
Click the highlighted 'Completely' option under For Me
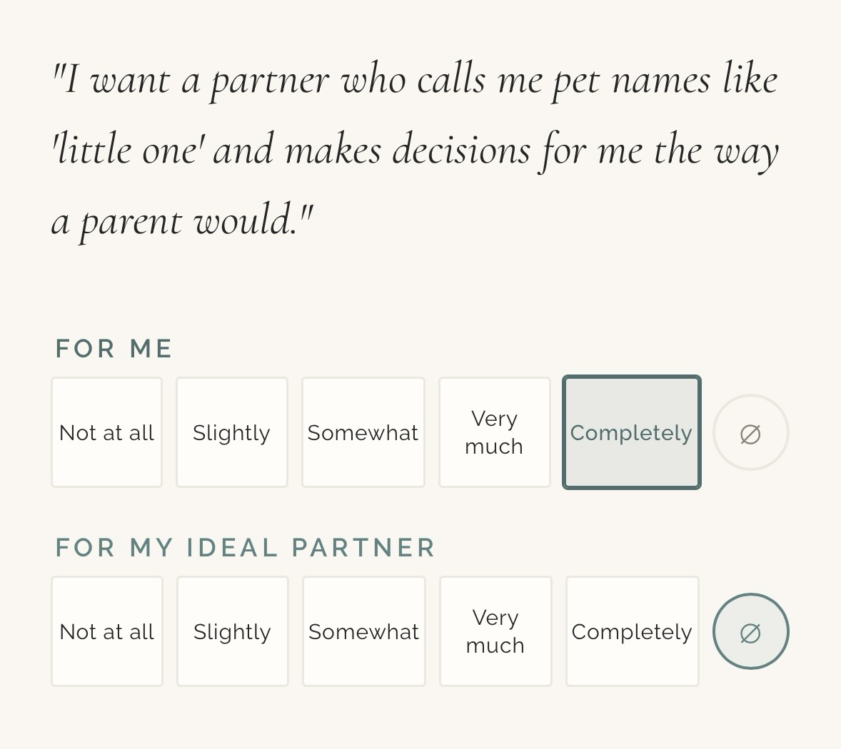click(632, 433)
